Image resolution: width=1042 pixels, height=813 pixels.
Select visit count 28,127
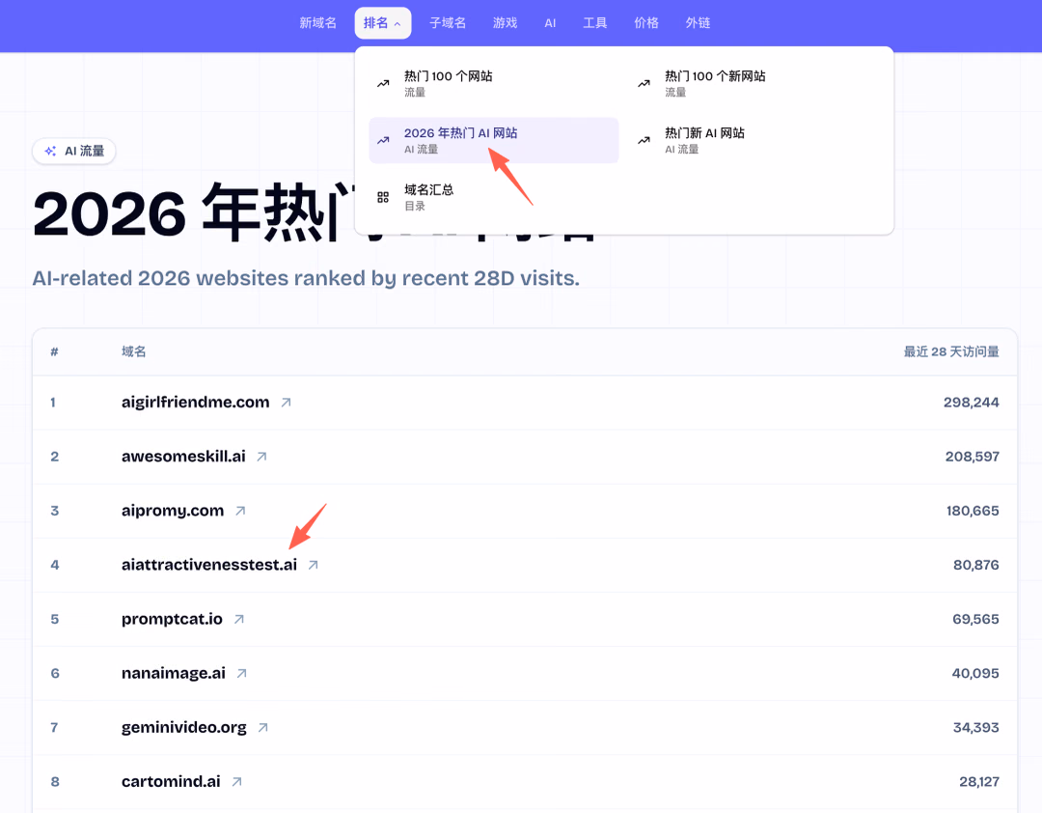point(979,782)
